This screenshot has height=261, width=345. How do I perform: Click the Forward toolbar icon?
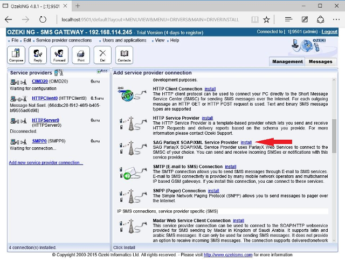(x=59, y=55)
